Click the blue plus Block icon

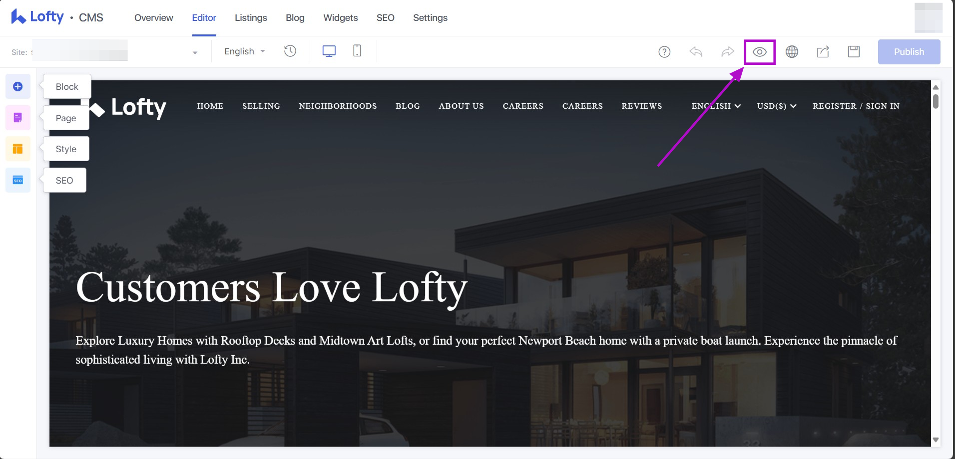18,87
